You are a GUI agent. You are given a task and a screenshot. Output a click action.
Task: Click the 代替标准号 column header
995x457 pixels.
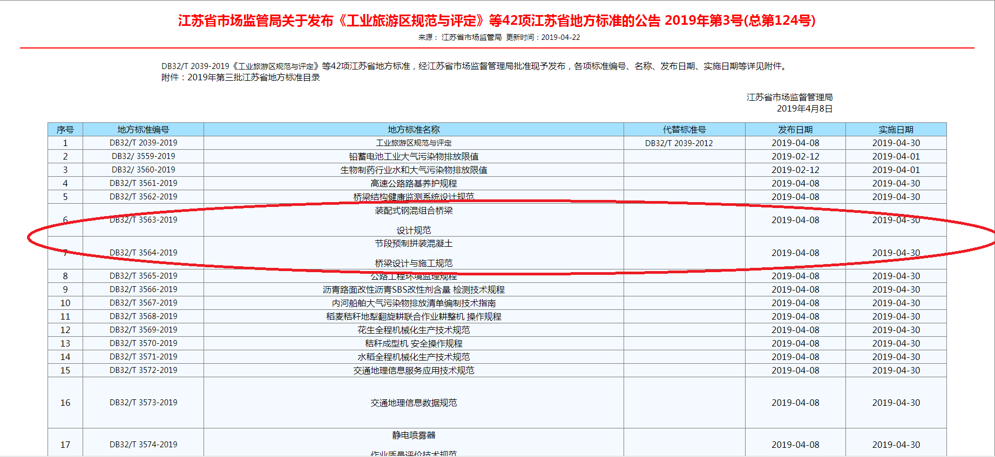pos(684,129)
